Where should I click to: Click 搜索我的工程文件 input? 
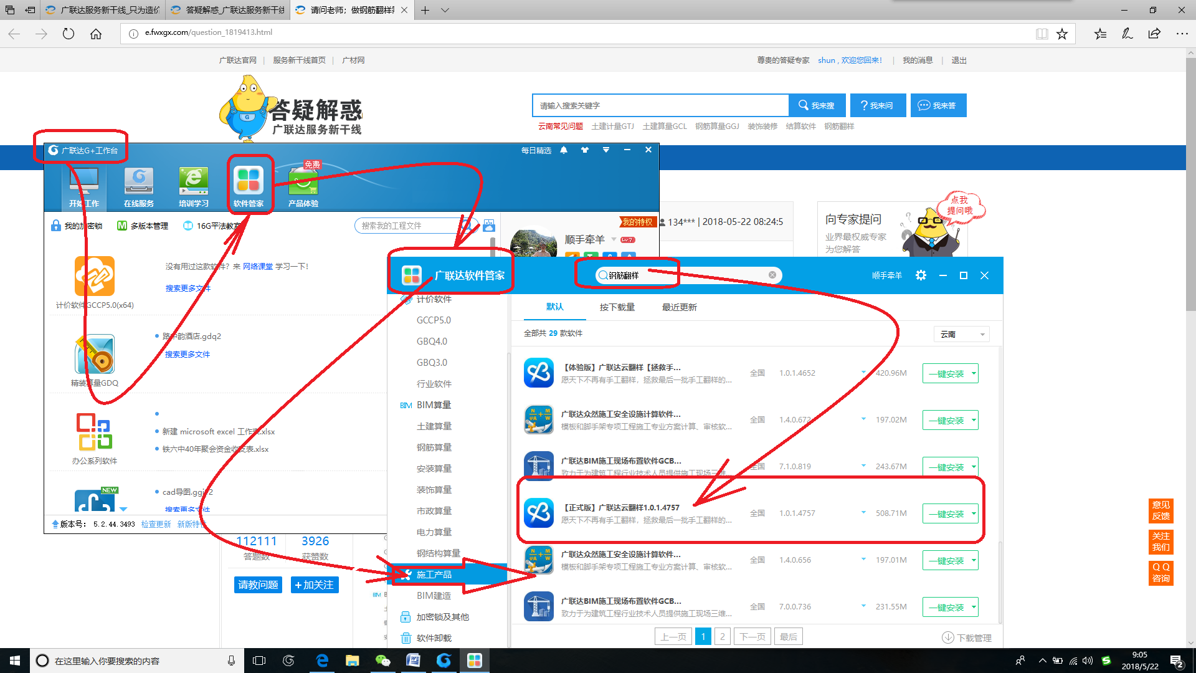[x=411, y=226]
